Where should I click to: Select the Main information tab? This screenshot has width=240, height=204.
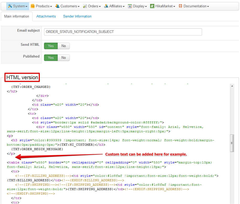pos(17,16)
